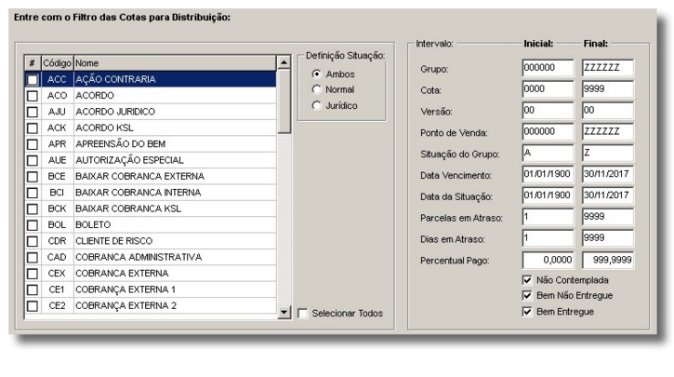
Task: Select the CLIENTE DE RISCO row text
Action: coord(114,241)
